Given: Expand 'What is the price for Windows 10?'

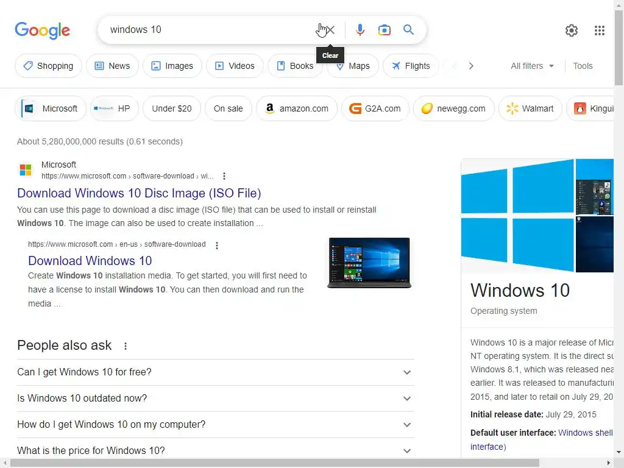Looking at the screenshot, I should pyautogui.click(x=215, y=450).
